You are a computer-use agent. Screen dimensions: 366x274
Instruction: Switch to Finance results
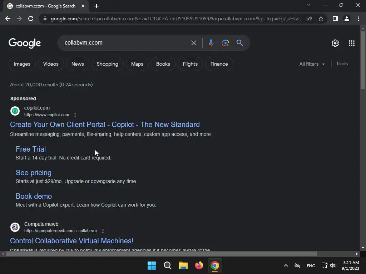pos(219,64)
